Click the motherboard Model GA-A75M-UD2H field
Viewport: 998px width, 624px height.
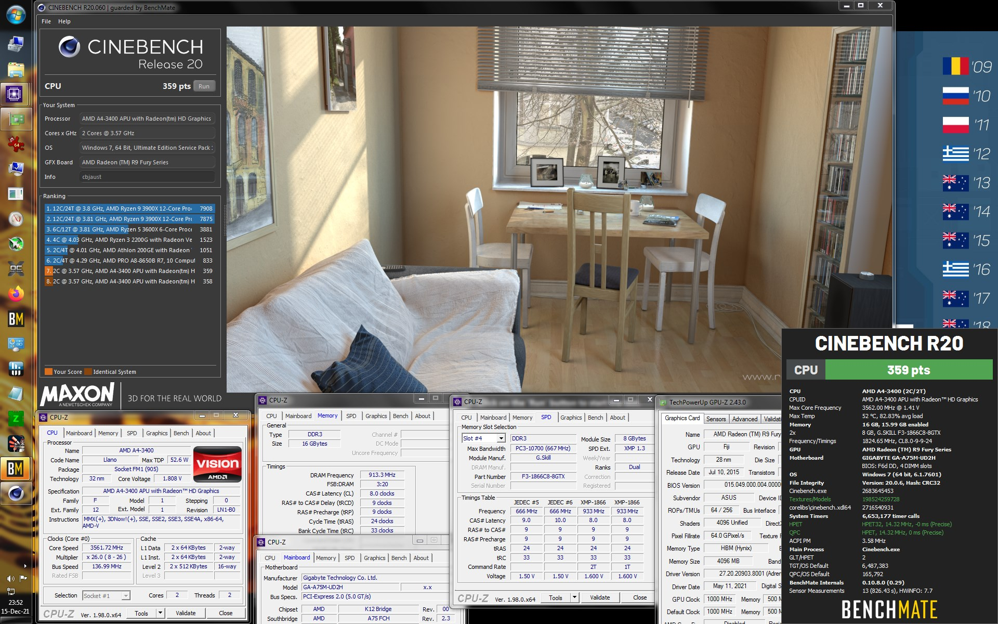click(350, 587)
